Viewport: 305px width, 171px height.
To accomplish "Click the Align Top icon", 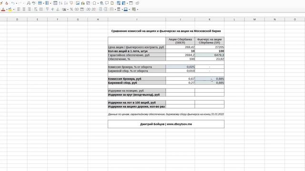I will pos(47,9).
